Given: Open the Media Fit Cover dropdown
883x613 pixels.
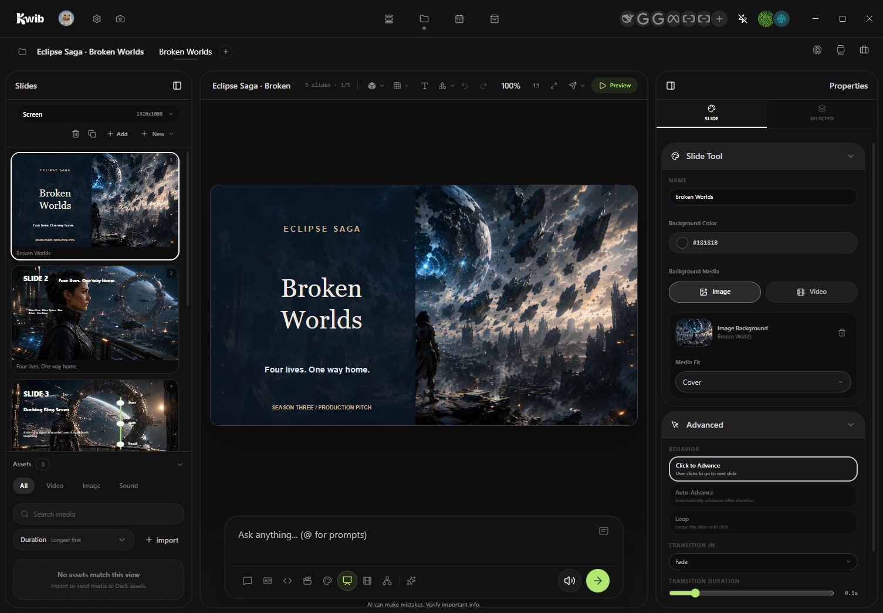Looking at the screenshot, I should point(763,382).
